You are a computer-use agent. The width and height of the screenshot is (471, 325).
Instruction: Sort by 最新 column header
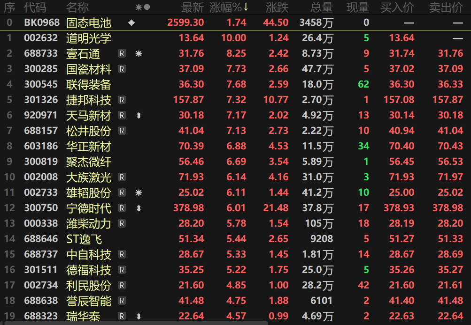[193, 7]
